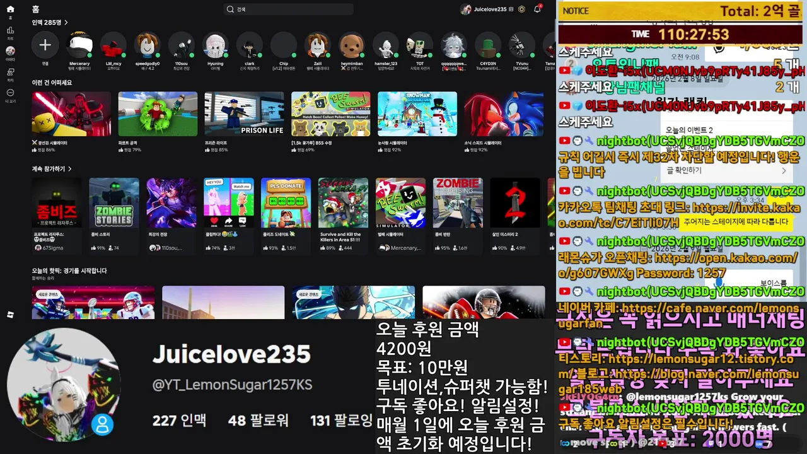This screenshot has height=454, width=807.
Task: Expand the 인맥 285명 connections list
Action: (x=50, y=23)
